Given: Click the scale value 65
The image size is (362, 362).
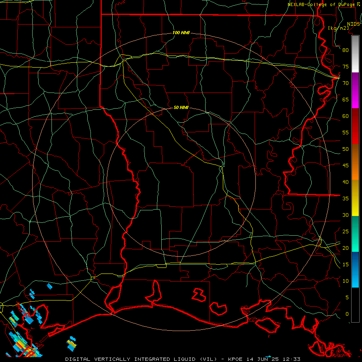Looking at the screenshot, I should pos(346,100).
